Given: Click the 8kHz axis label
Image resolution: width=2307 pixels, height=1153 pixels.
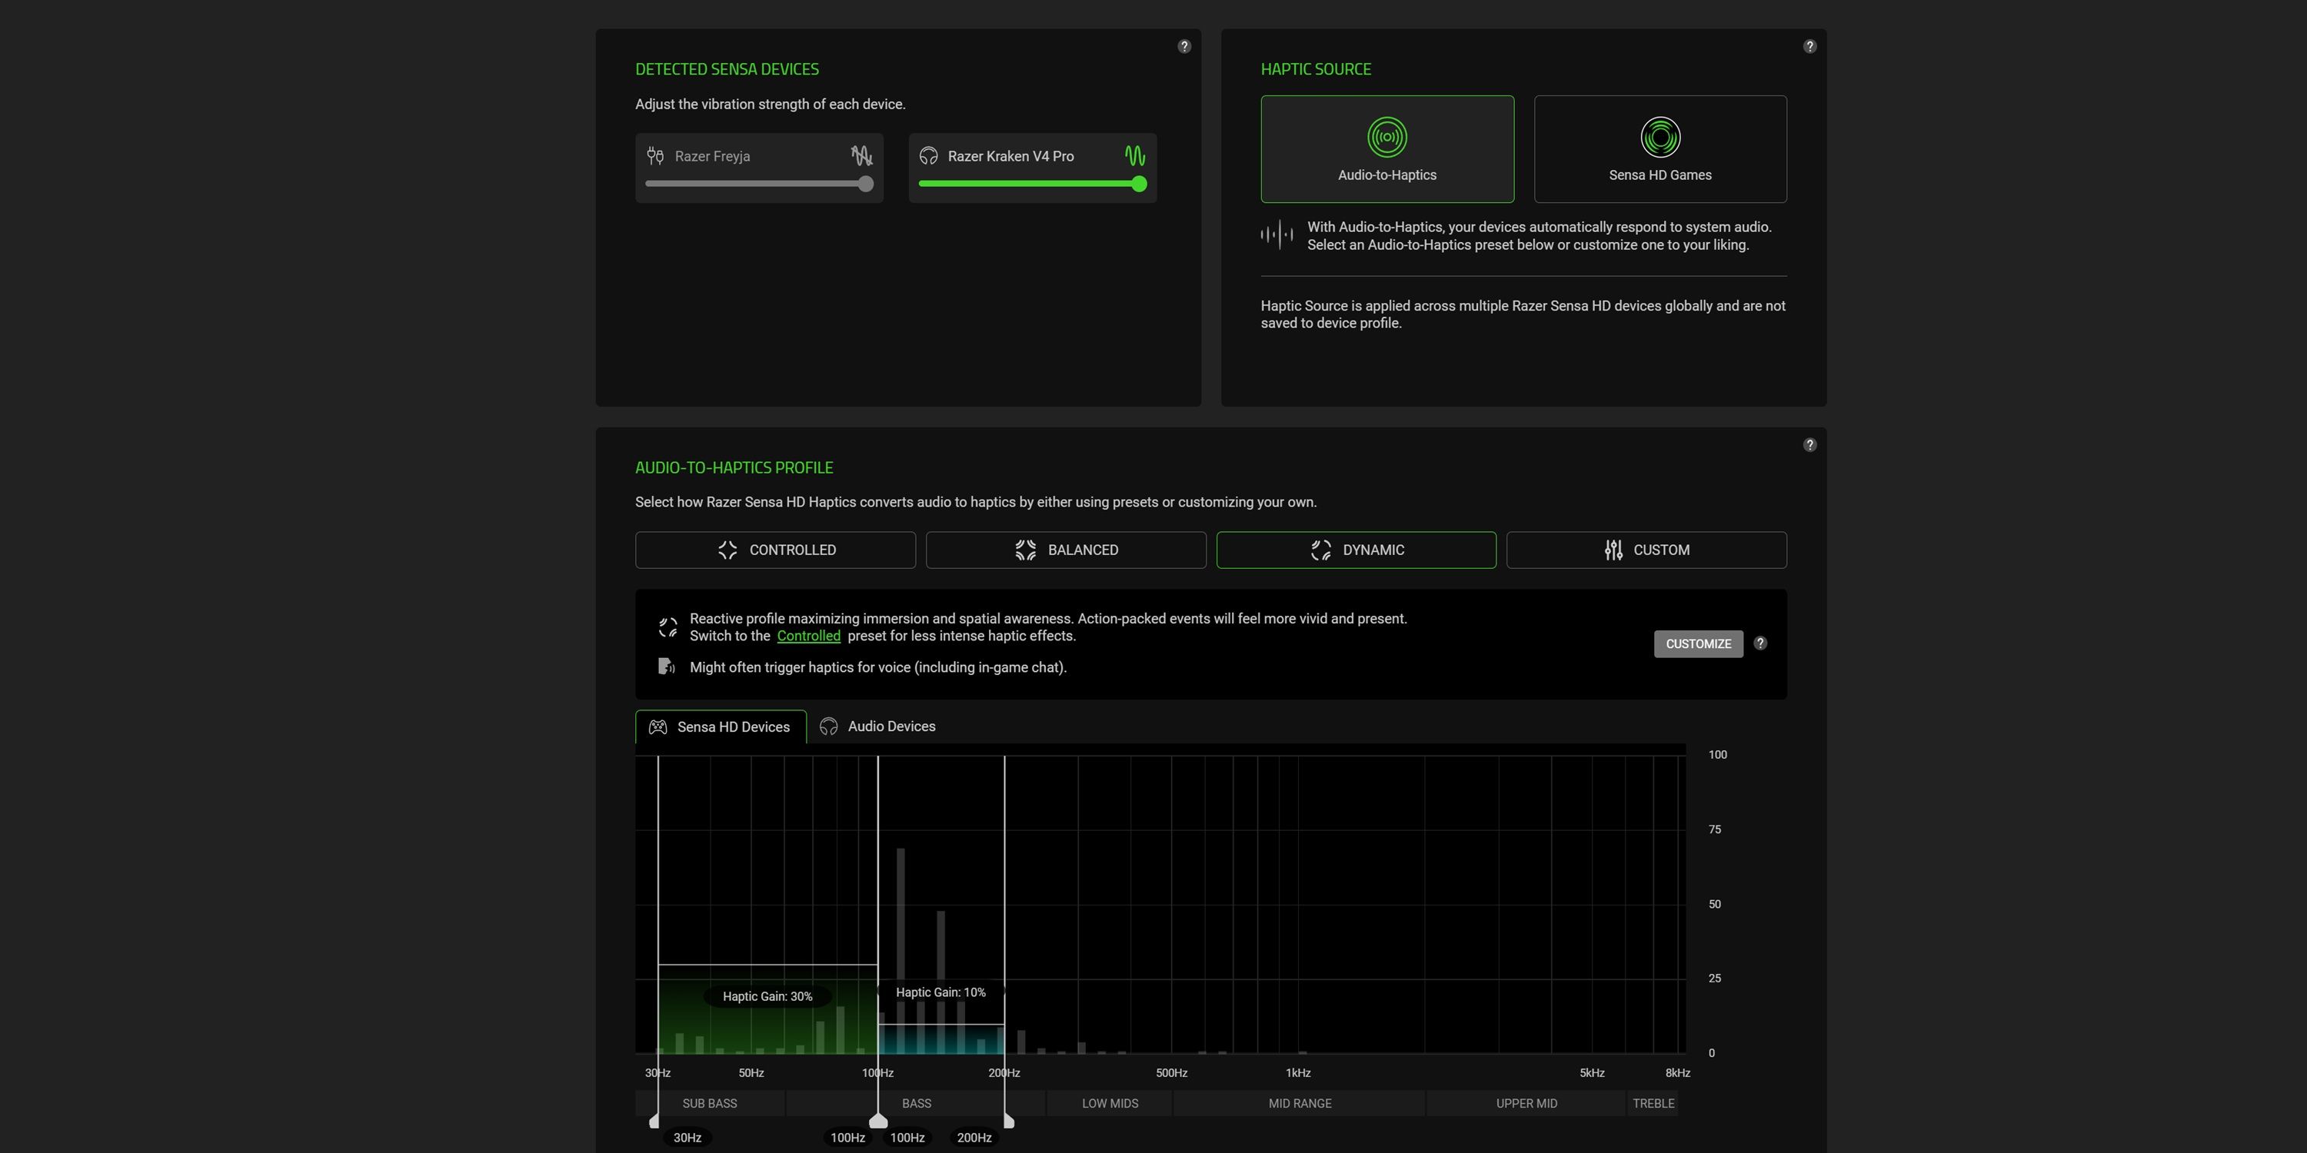Looking at the screenshot, I should click(1677, 1072).
